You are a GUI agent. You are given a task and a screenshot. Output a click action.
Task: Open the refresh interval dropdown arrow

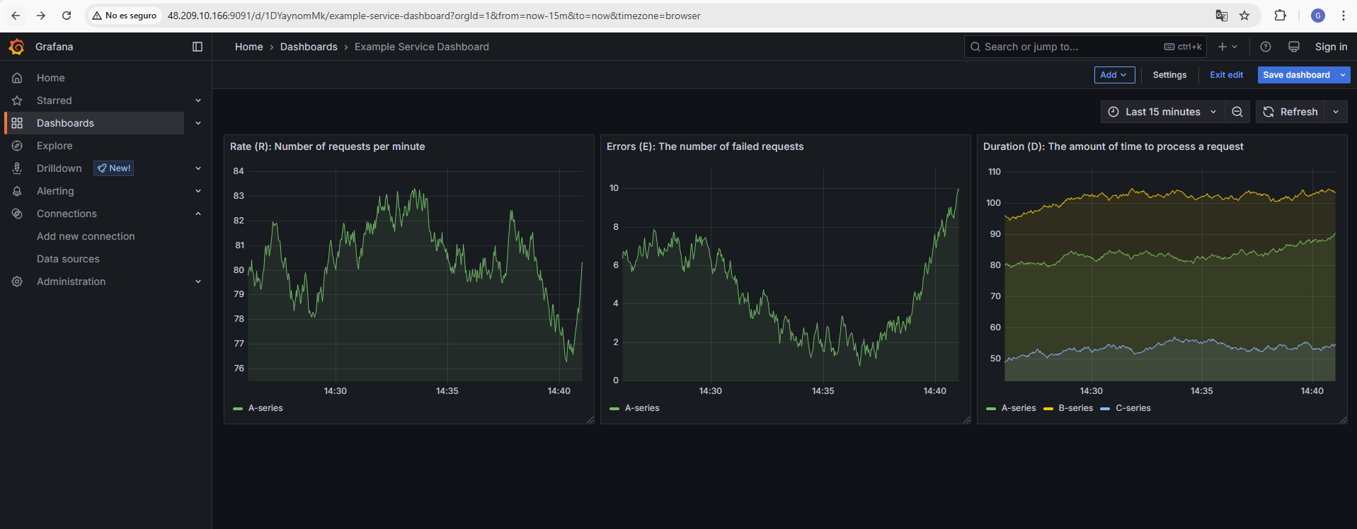(x=1336, y=112)
